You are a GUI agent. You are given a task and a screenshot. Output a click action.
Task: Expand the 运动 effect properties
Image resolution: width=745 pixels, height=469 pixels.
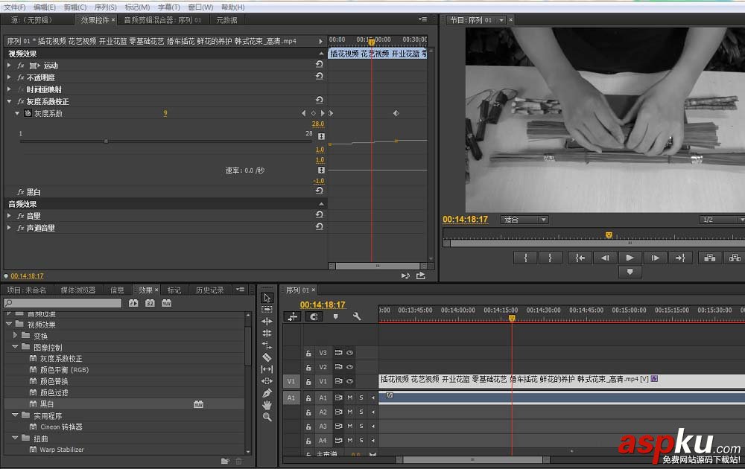pyautogui.click(x=9, y=66)
